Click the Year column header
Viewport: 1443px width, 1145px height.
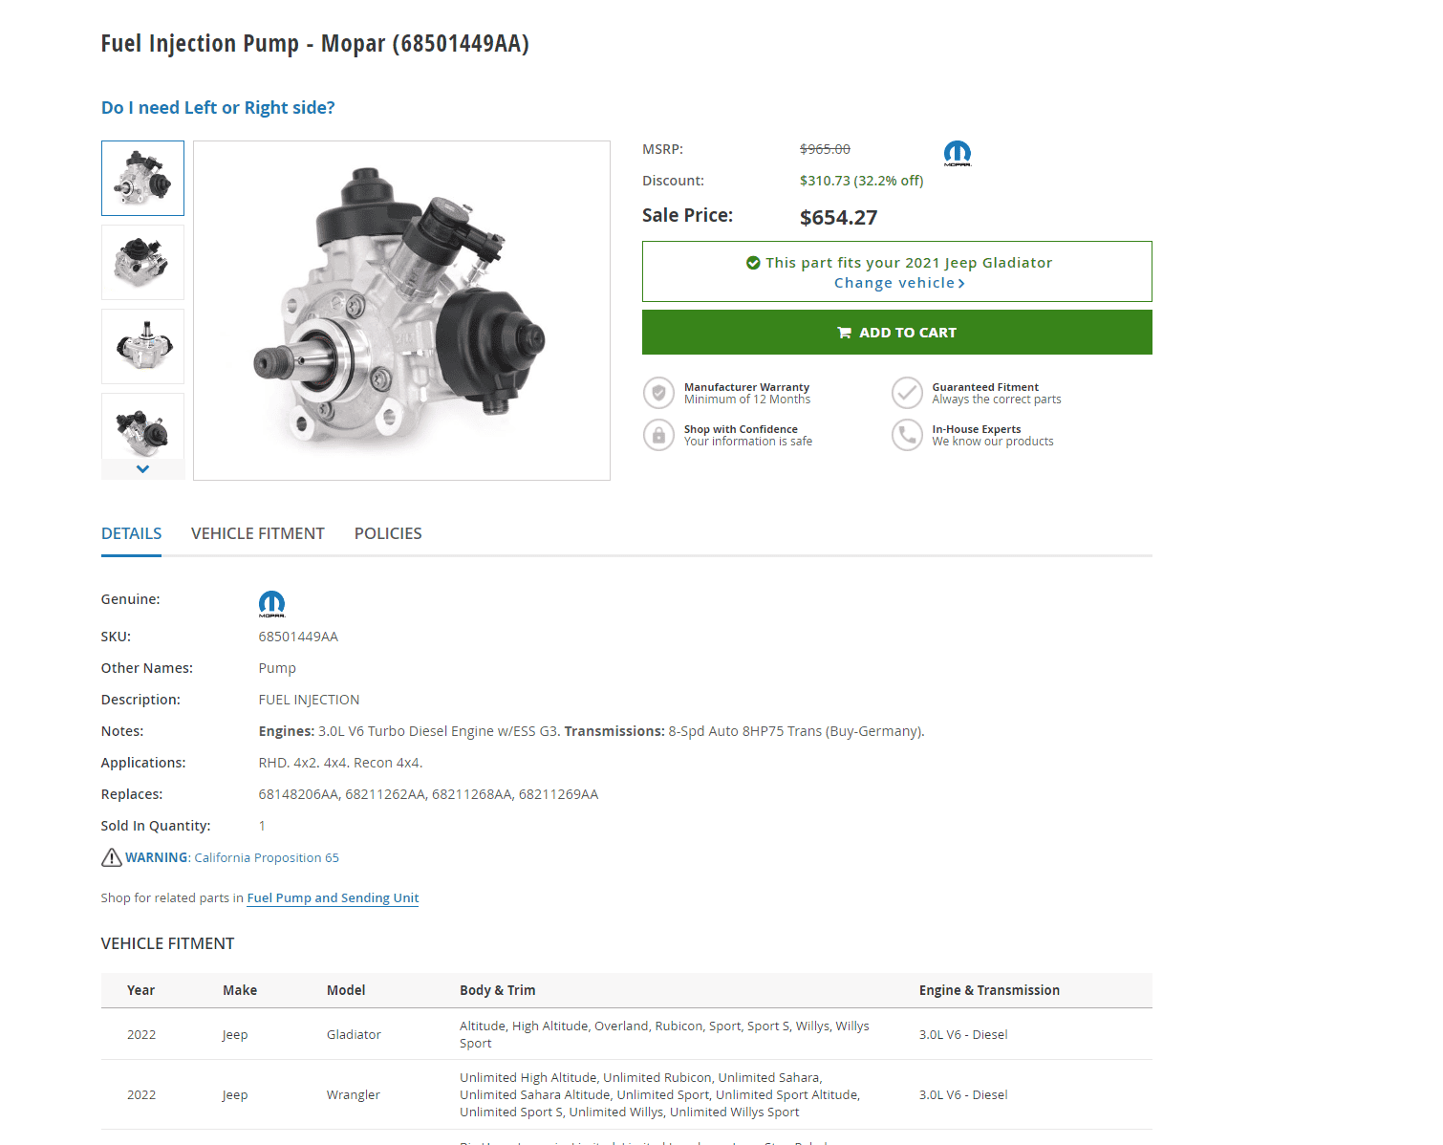coord(140,990)
